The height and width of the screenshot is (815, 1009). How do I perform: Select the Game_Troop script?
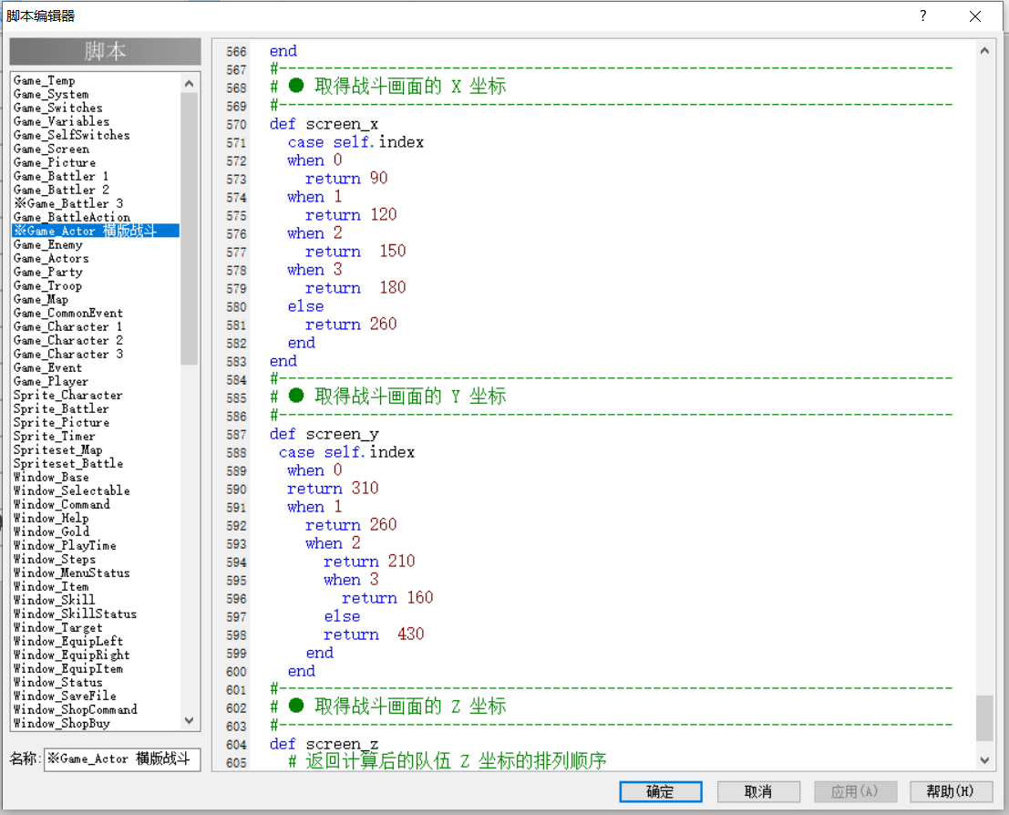(47, 286)
